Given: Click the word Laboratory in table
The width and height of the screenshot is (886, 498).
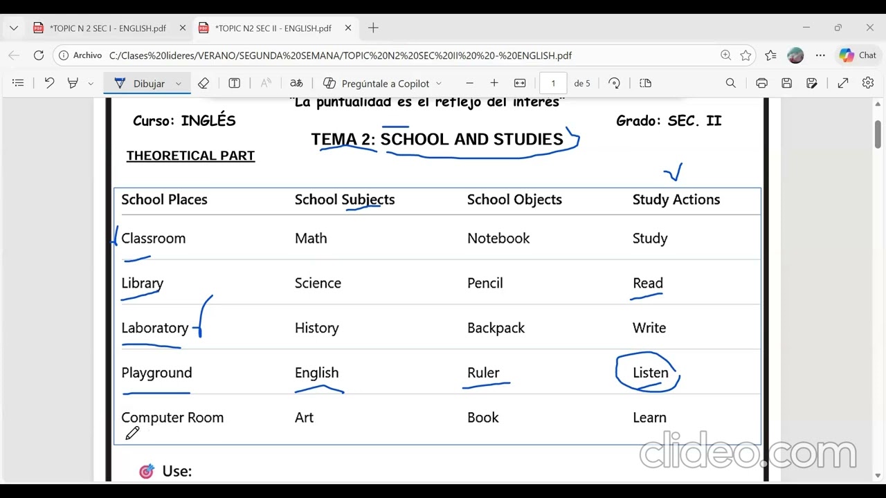Looking at the screenshot, I should tap(154, 328).
